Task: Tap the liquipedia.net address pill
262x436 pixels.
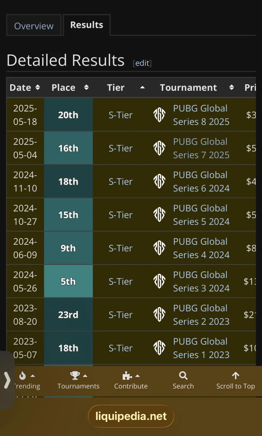Action: point(131,416)
